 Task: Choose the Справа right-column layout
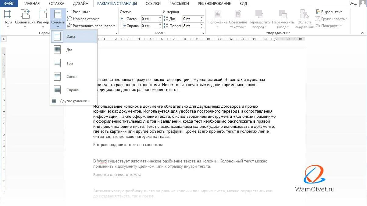[74, 90]
